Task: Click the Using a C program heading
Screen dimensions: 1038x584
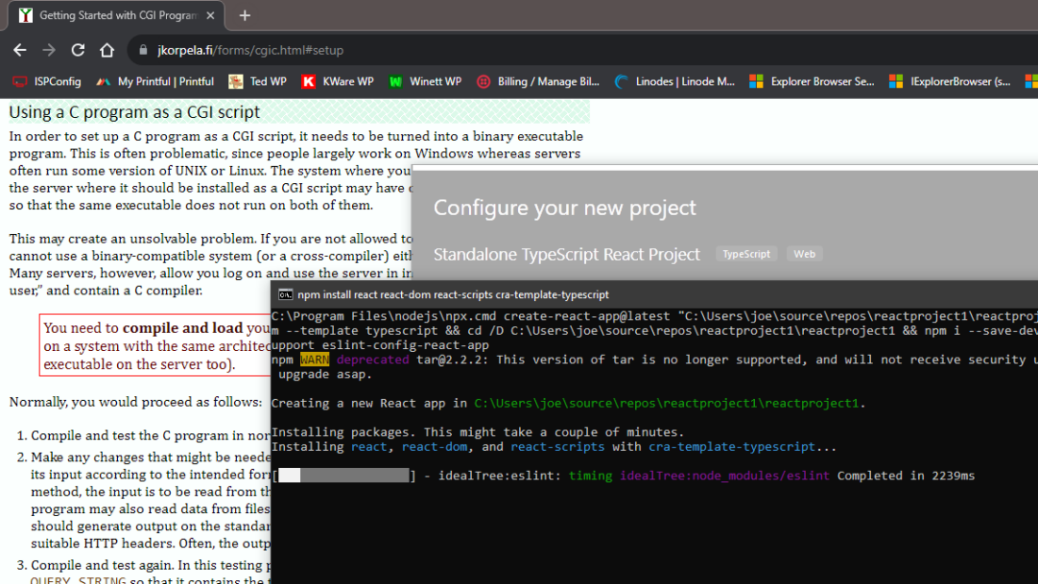Action: (x=134, y=112)
